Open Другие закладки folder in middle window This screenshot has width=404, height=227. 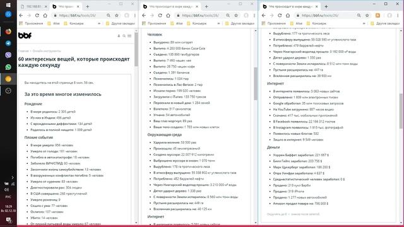(240, 23)
